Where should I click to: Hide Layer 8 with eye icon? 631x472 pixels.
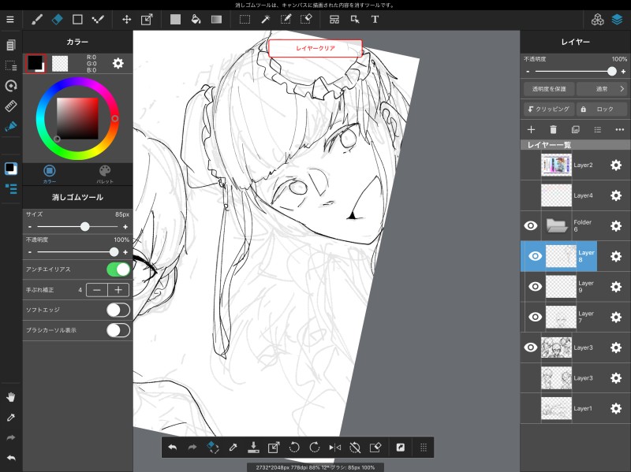click(x=536, y=256)
